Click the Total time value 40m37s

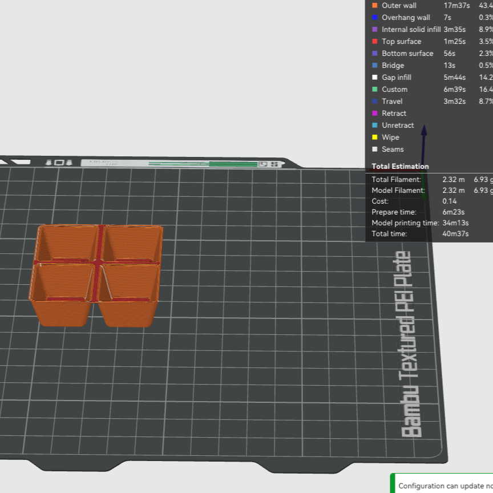[455, 233]
